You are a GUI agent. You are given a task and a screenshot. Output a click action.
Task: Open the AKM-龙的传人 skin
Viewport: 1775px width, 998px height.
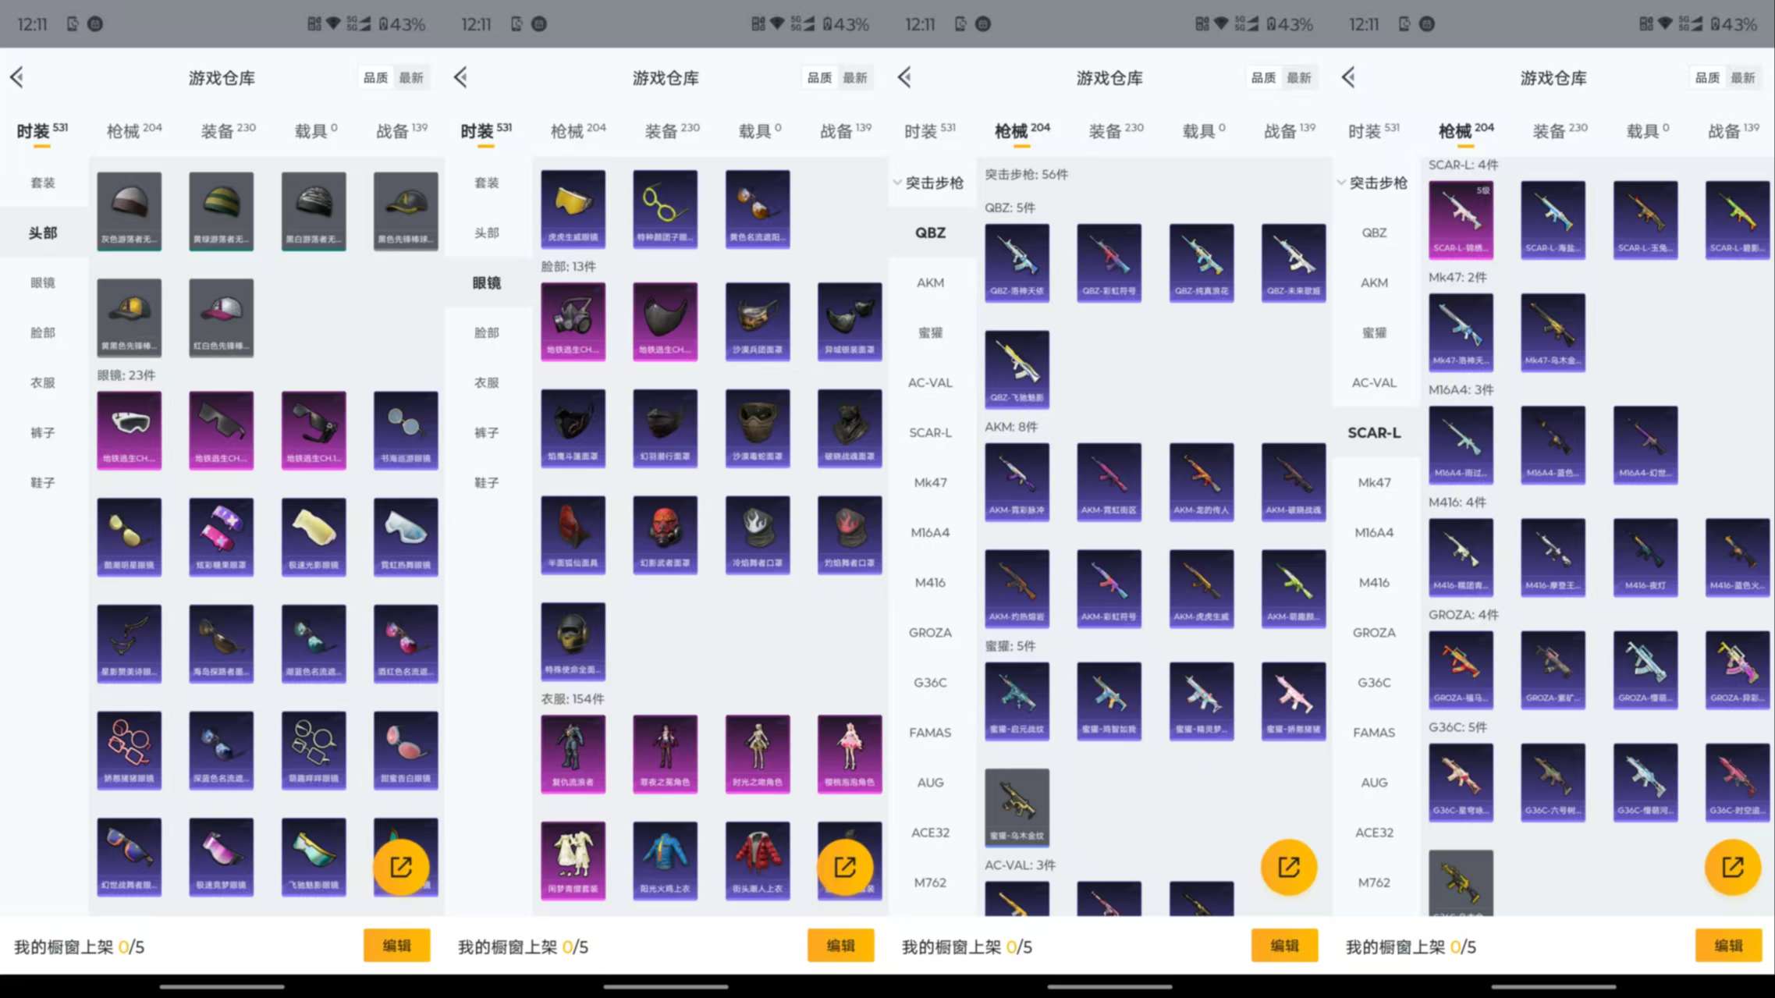click(1202, 481)
